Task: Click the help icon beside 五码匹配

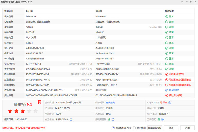Action: pos(162,119)
